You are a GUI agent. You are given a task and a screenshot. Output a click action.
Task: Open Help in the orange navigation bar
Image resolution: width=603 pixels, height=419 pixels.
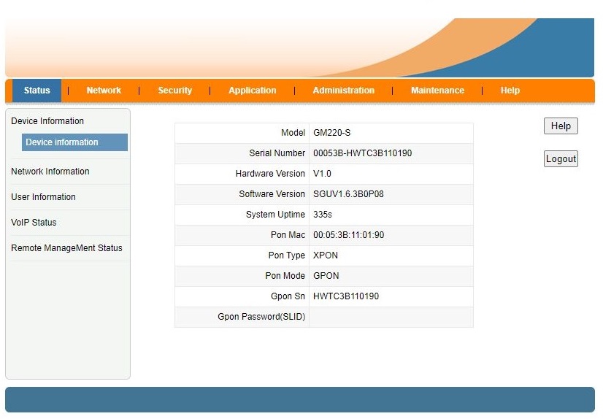510,91
